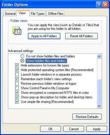The height and width of the screenshot is (135, 110).
Task: Toggle Show pop-up description for folder items
Action: pos(17,97)
